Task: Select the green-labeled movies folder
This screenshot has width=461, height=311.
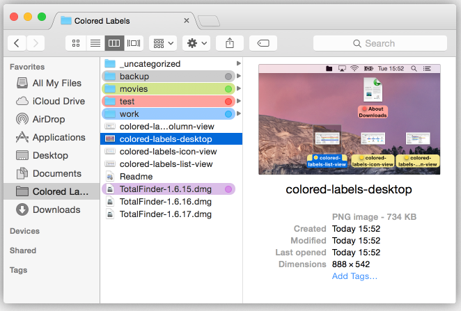Action: coord(169,89)
